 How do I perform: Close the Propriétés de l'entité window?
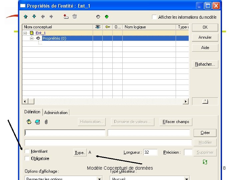[216, 6]
